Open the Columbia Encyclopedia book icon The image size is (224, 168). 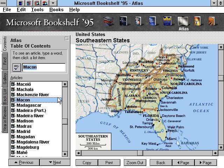point(167,21)
